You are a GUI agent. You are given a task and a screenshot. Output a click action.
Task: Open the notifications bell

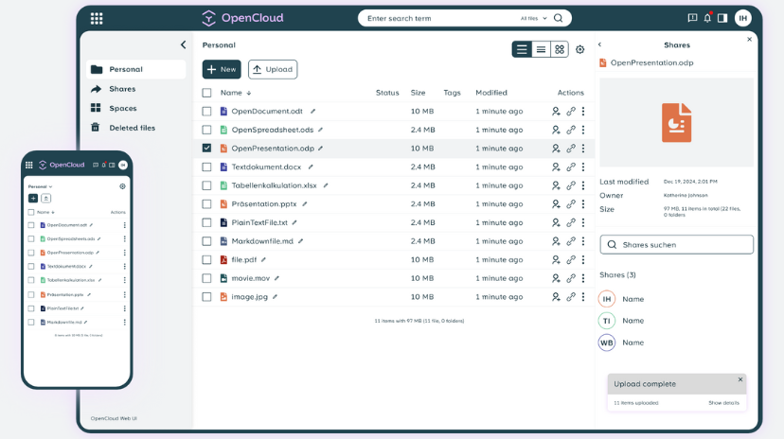click(x=707, y=18)
